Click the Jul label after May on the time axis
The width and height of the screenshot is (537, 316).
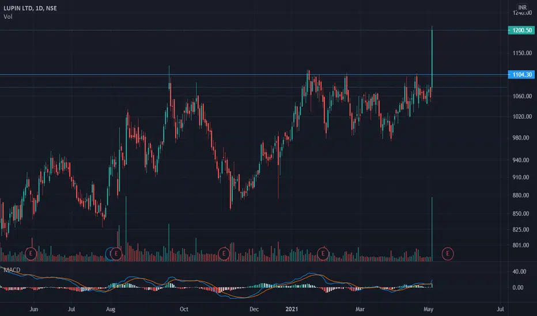point(500,309)
